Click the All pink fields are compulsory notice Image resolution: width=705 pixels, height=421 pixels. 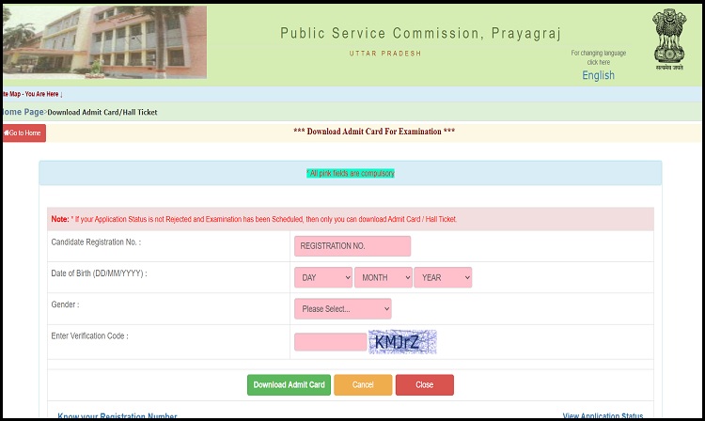pos(351,174)
